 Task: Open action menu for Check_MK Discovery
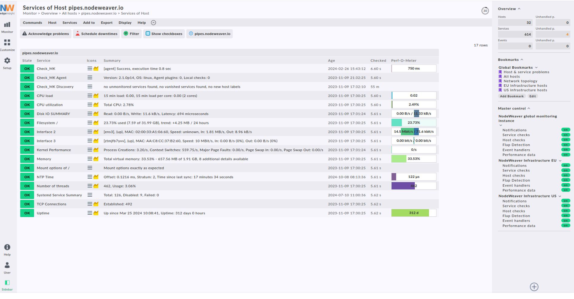[90, 86]
